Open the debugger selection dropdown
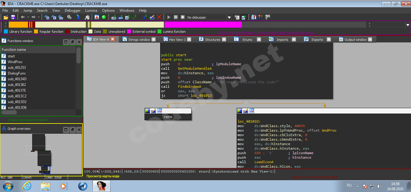 [229, 17]
